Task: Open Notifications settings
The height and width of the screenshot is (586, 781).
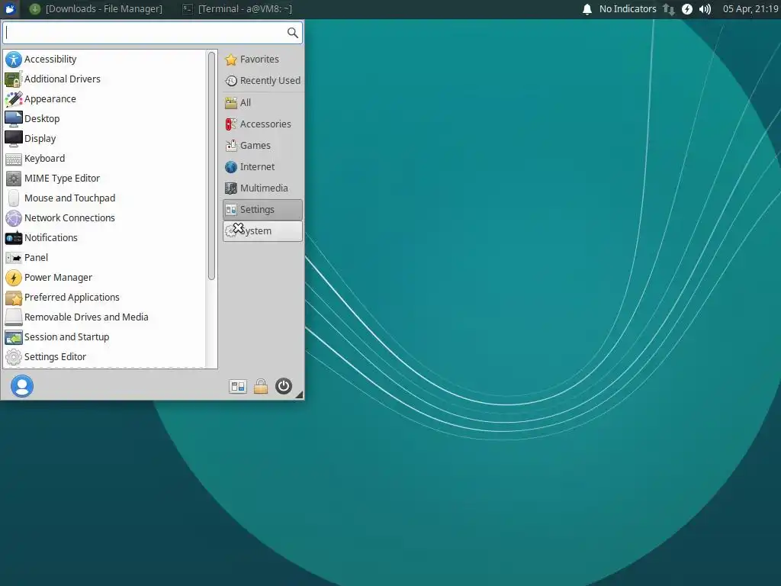Action: 104,238
